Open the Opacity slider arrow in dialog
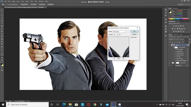Image resolution: width=191 pixels, height=107 pixels. [x=118, y=34]
